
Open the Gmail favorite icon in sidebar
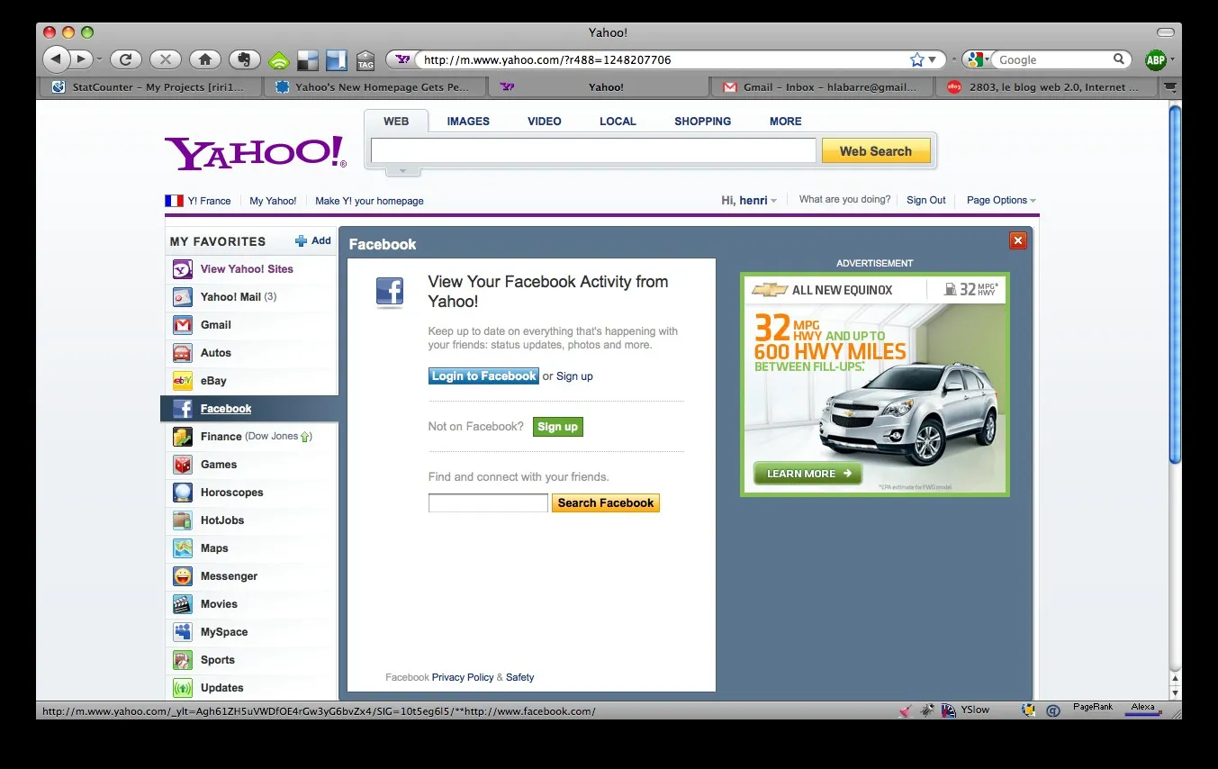coord(183,325)
